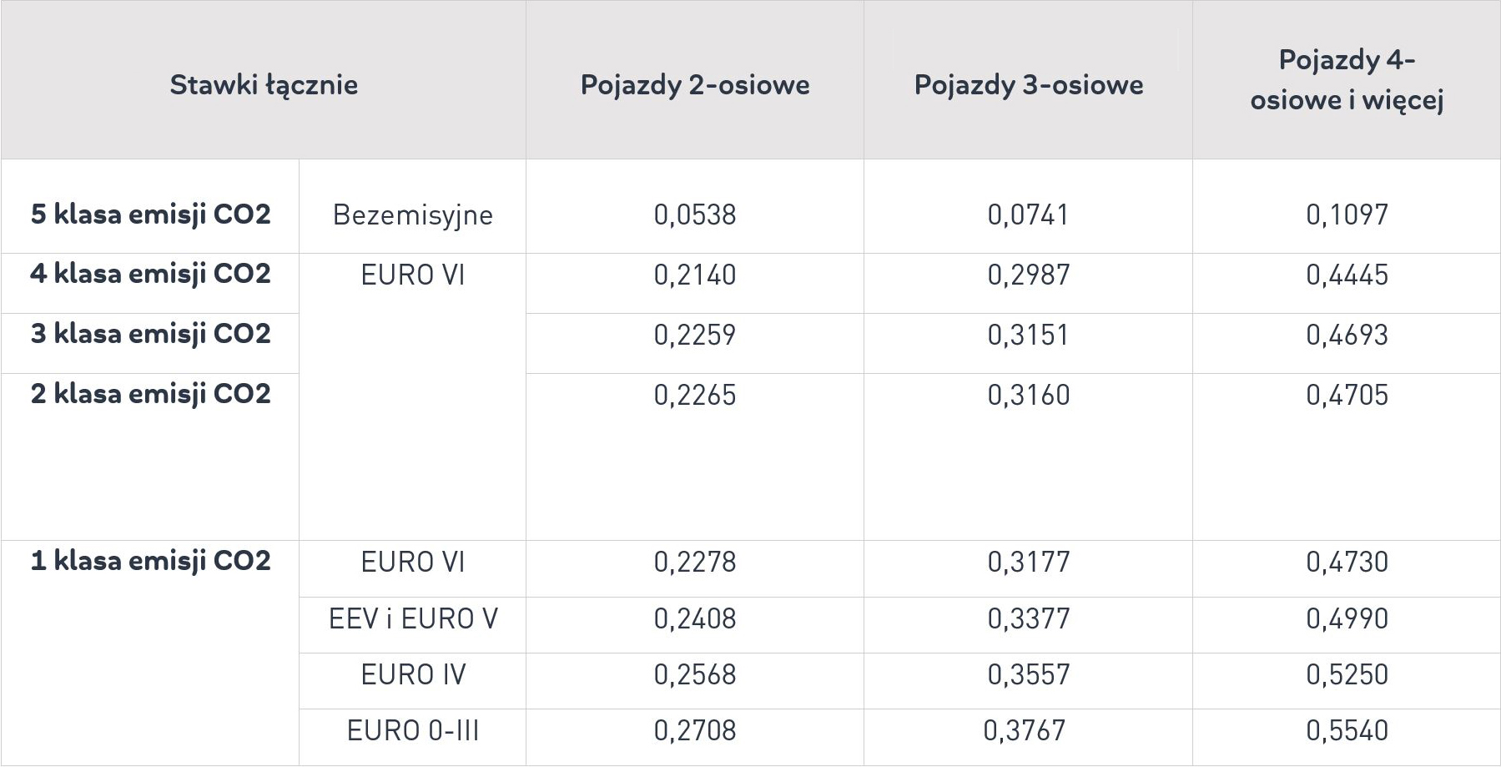Click the '2 klasa emisji CO2' row label
Image resolution: width=1501 pixels, height=767 pixels.
pos(151,395)
